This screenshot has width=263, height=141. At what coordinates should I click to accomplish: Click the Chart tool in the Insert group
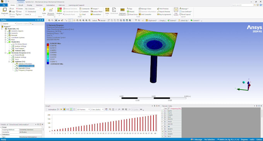(82, 14)
